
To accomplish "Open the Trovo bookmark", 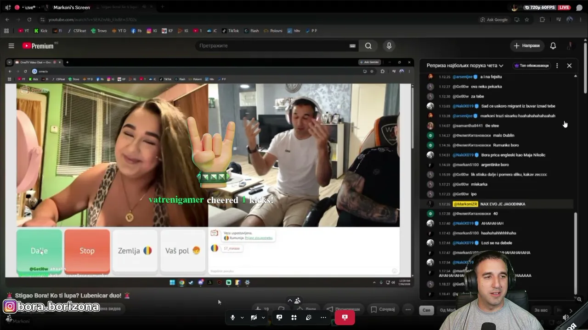I will click(99, 31).
